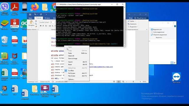Select Web Layout view icon in Word status bar
This screenshot has width=189, height=106.
[x=123, y=82]
